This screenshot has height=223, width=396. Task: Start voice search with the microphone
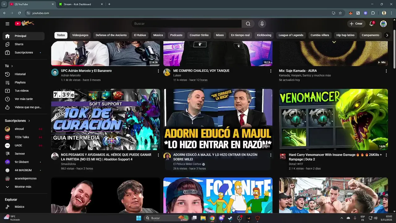point(262,24)
